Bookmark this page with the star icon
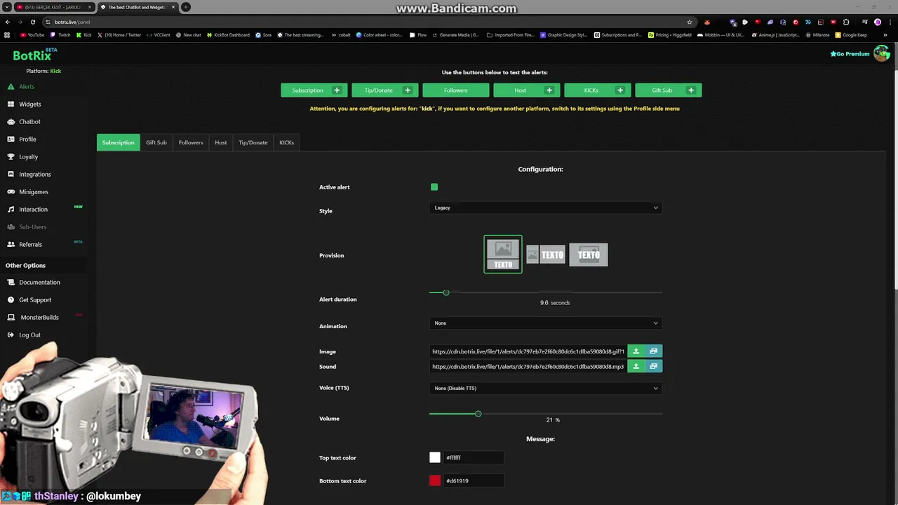Screen dimensions: 898x505 690,22
